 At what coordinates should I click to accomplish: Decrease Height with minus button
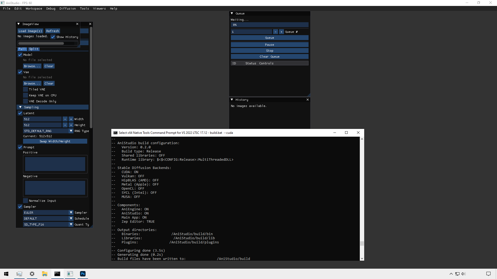pos(65,125)
